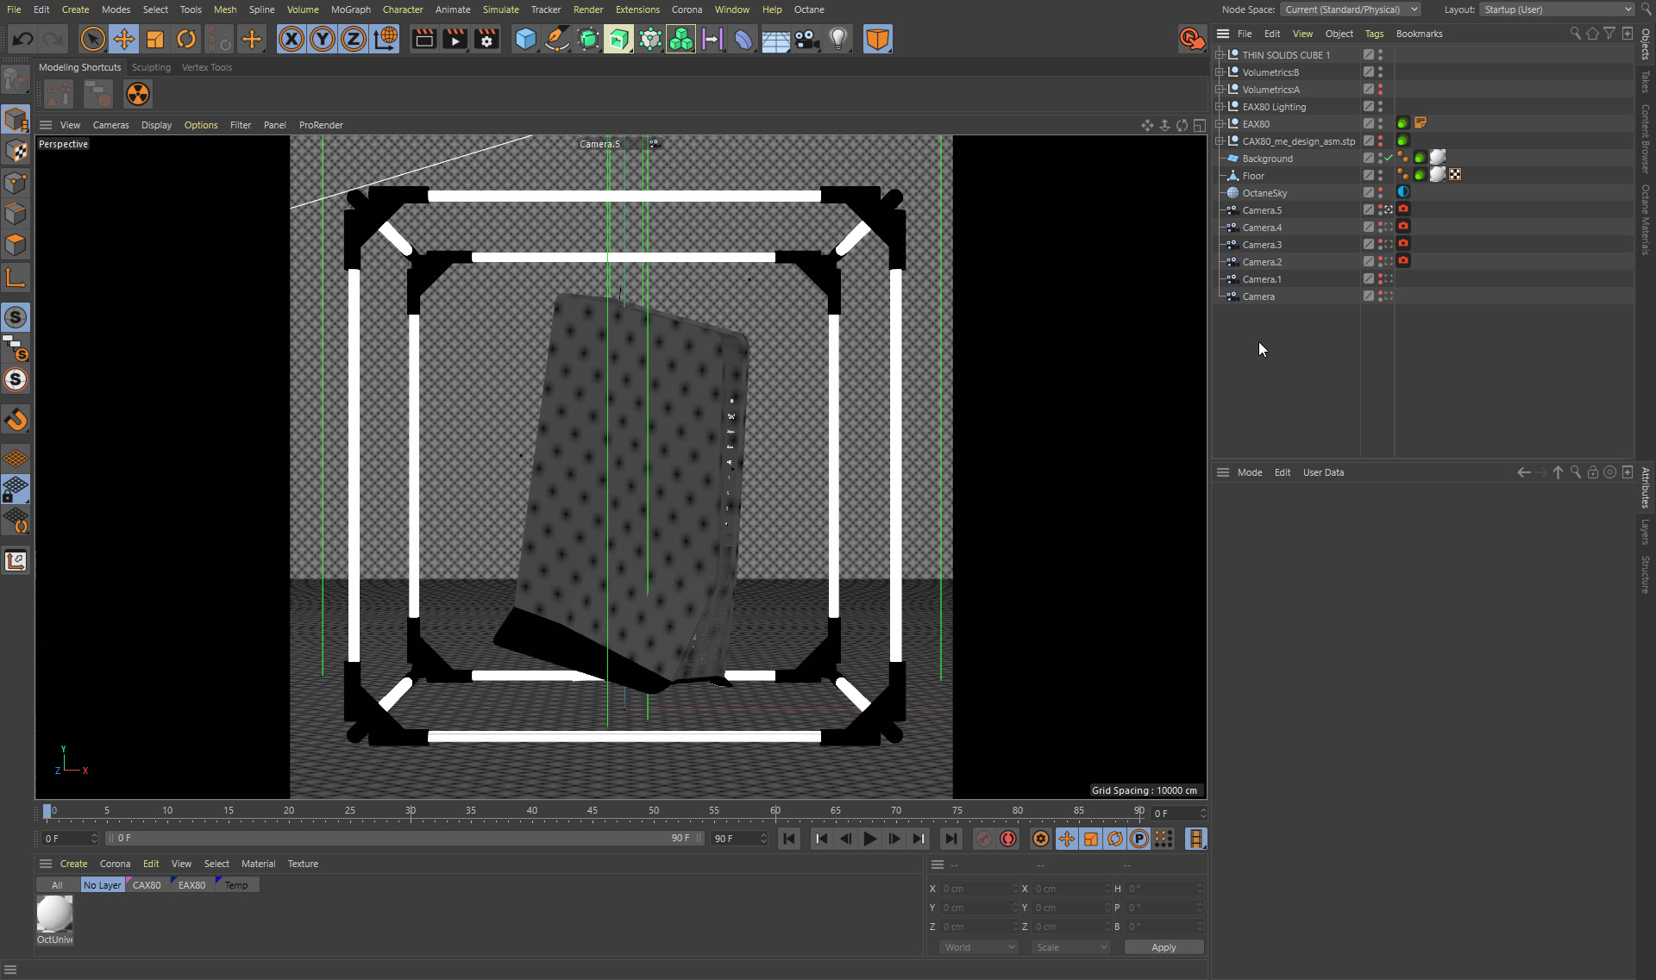Image resolution: width=1656 pixels, height=980 pixels.
Task: Expand the Volumetrics:A object
Action: (1220, 89)
